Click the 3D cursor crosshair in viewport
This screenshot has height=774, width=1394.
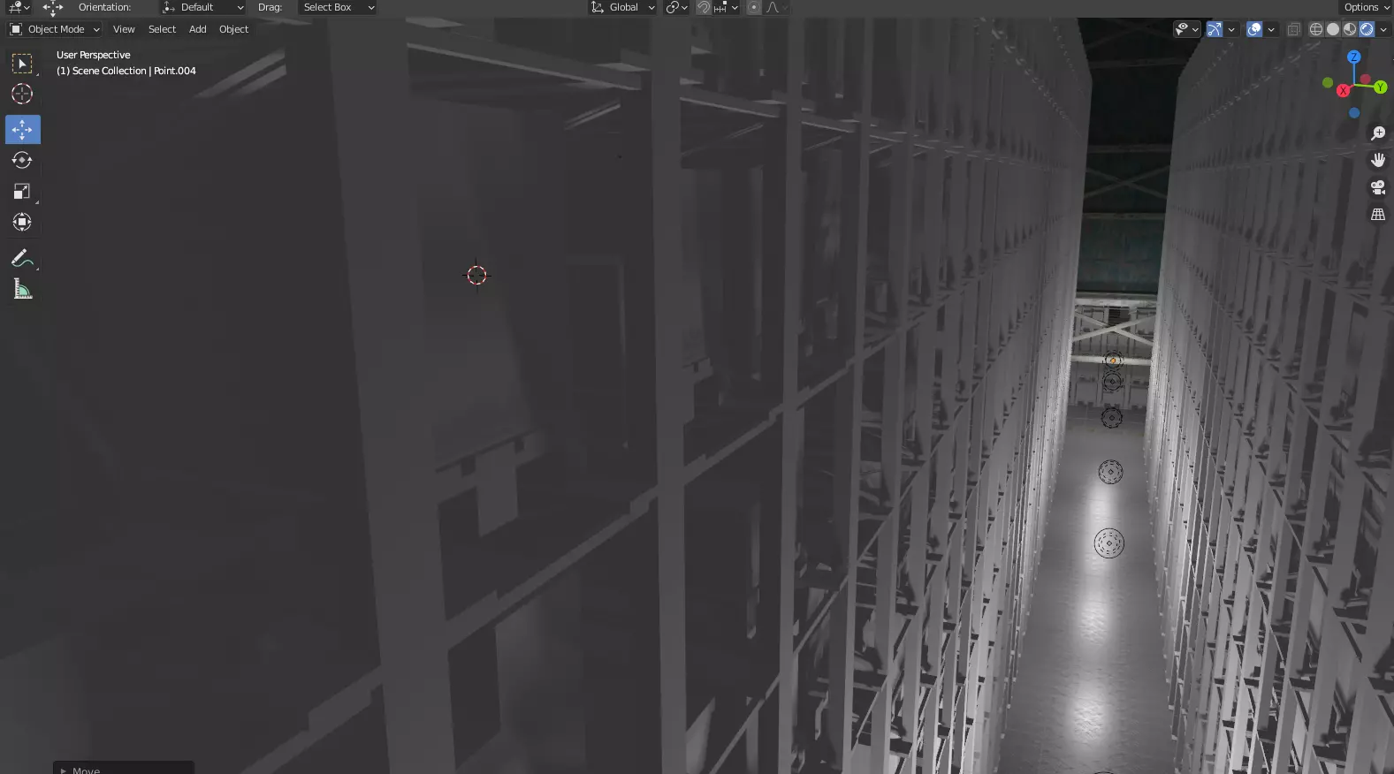476,275
